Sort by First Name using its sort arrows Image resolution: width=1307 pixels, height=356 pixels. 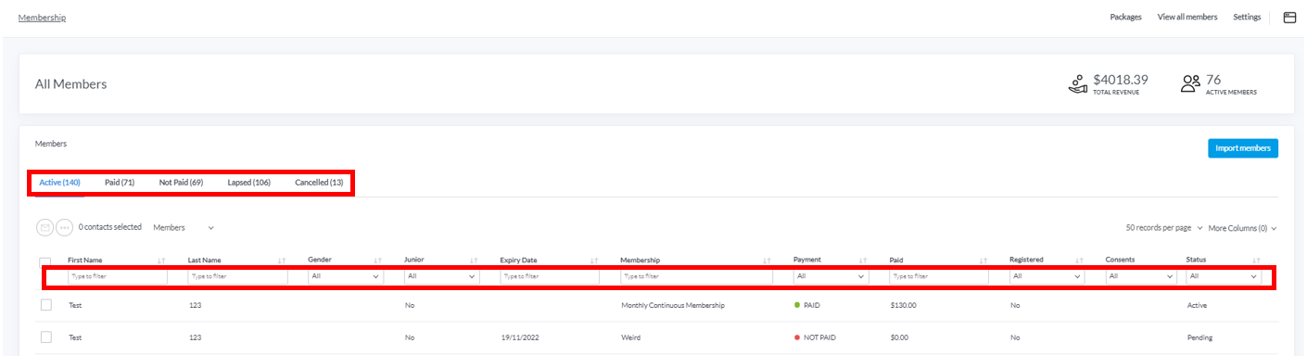[x=162, y=261]
